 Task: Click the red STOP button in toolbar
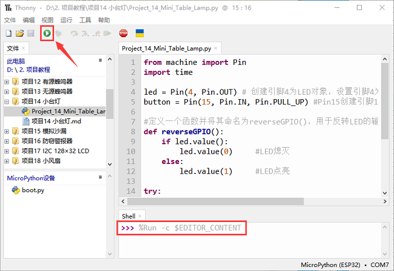123,34
